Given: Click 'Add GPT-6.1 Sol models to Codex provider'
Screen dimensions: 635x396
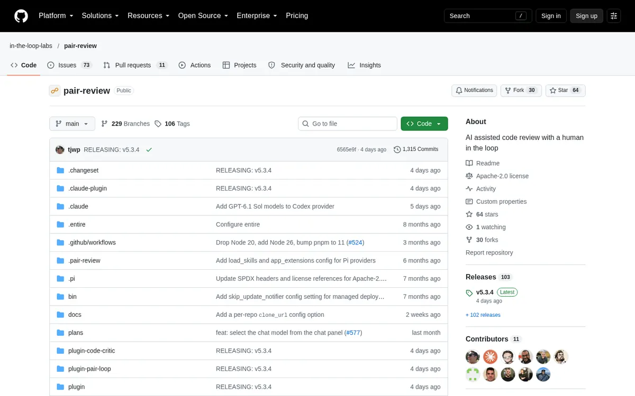Looking at the screenshot, I should pos(275,206).
